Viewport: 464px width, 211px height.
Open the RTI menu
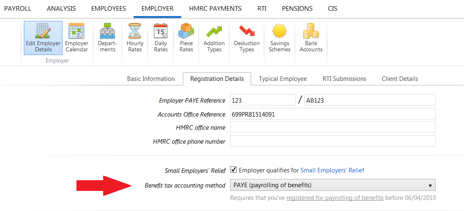coord(262,9)
